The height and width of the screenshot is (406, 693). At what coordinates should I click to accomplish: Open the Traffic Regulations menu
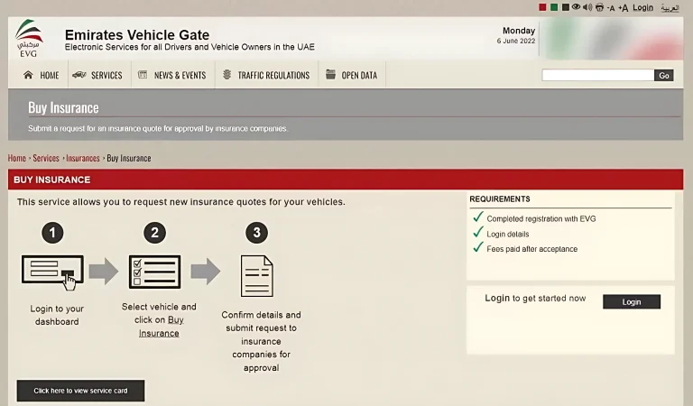pyautogui.click(x=265, y=75)
